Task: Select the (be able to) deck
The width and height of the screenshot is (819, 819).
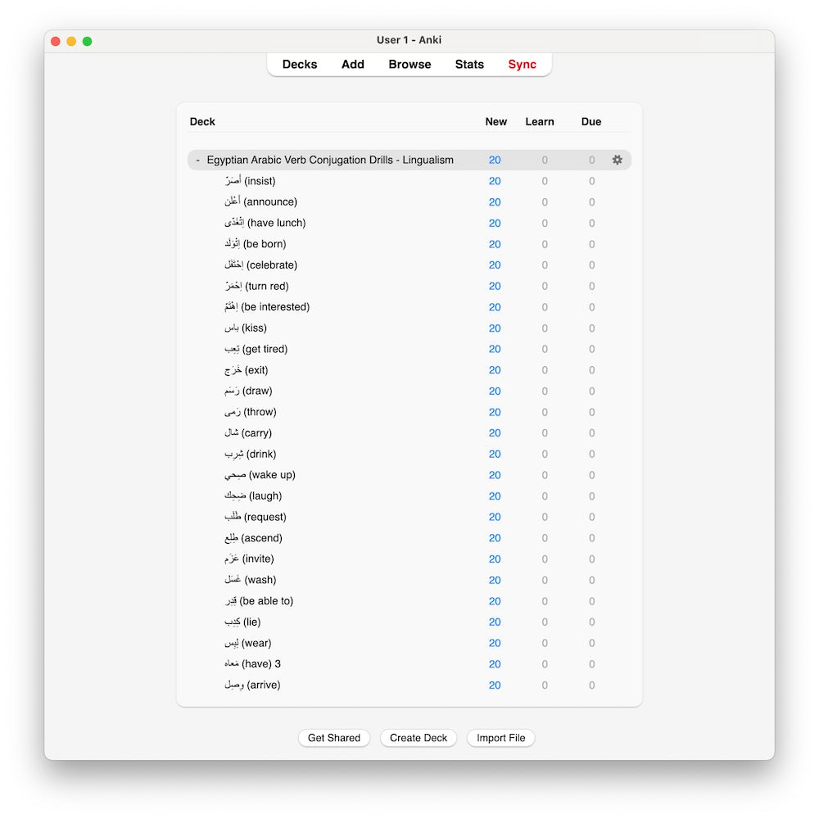Action: pyautogui.click(x=259, y=601)
